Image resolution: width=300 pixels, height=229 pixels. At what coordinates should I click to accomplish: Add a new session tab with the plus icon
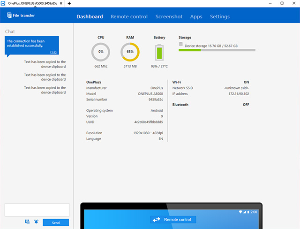tap(69, 3)
